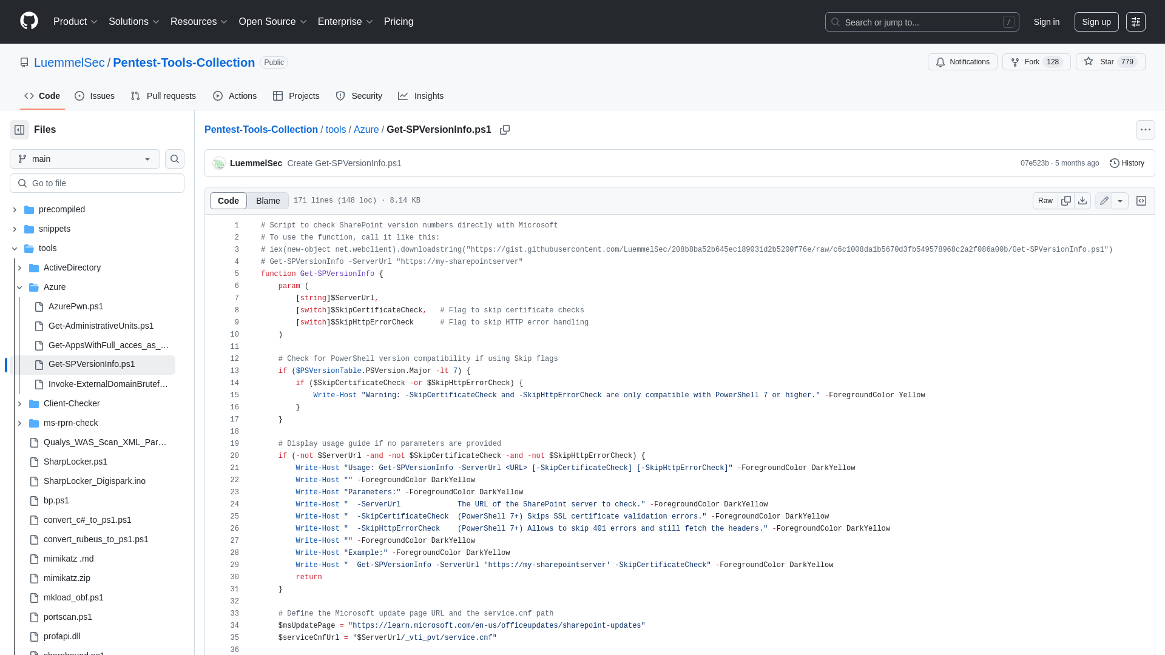Collapse the Azure folder
1165x655 pixels.
19,287
